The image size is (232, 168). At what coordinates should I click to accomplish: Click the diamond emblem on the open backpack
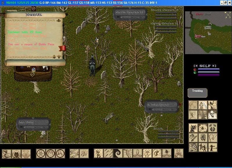[32, 74]
